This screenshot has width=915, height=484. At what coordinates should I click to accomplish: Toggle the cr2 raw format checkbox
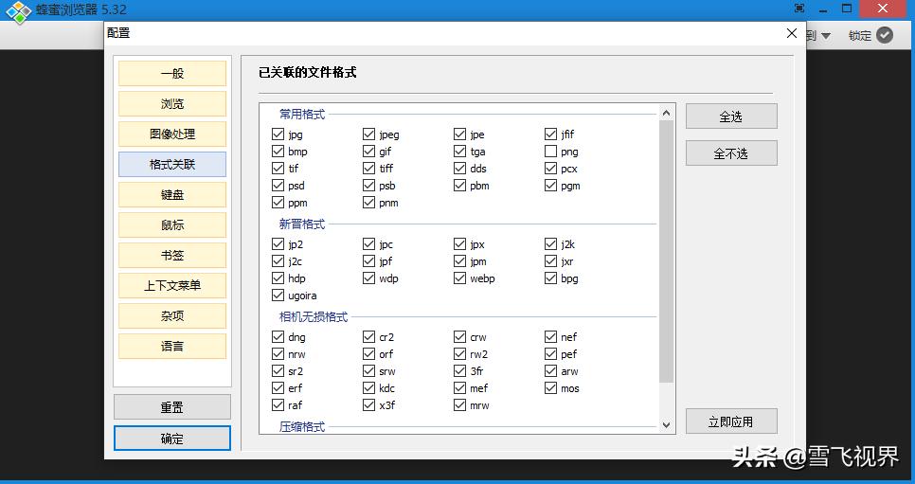[x=368, y=337]
